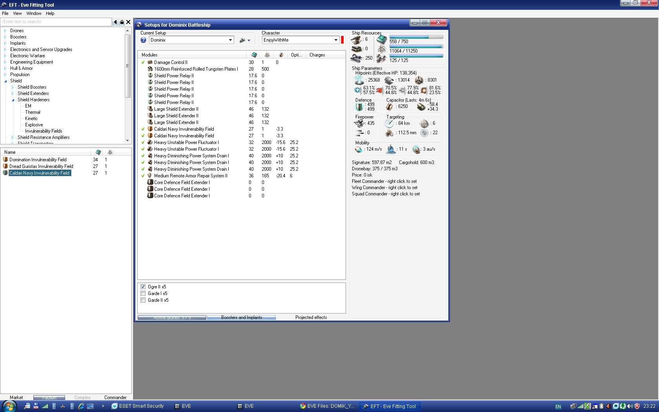Select Dread Guristas Invulnerability Field in results
659x412 pixels.
coord(41,166)
